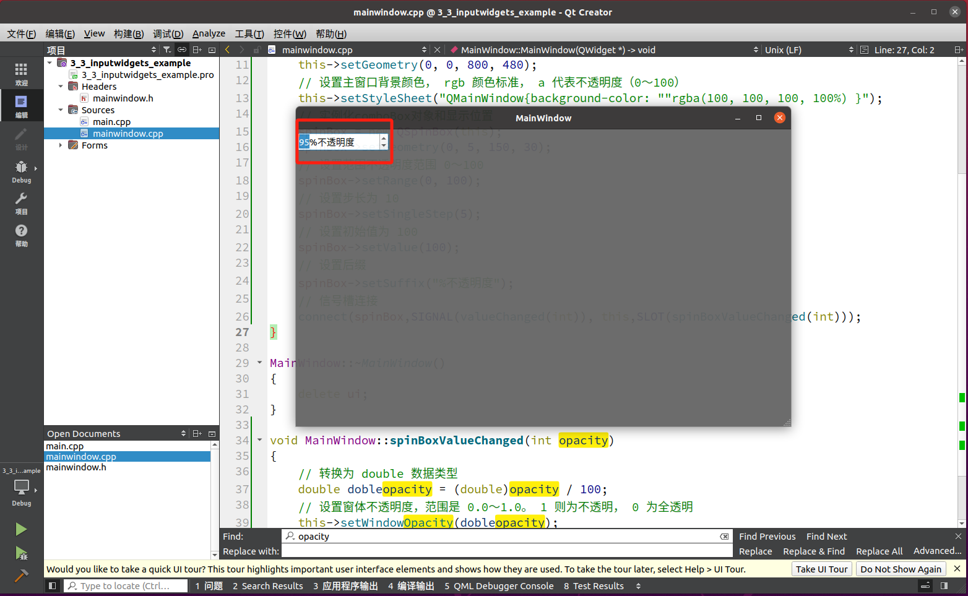This screenshot has height=596, width=968.
Task: Toggle the right sidebar visibility
Action: point(944,585)
